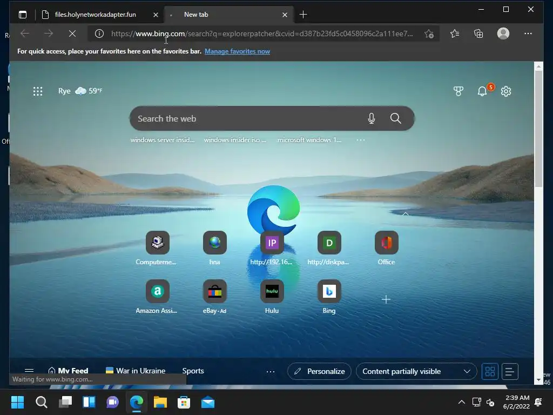Add a new quick link site

386,299
